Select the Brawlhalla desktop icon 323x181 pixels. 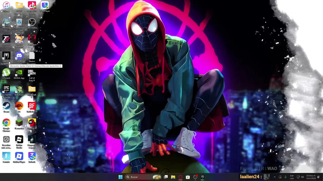click(x=19, y=91)
